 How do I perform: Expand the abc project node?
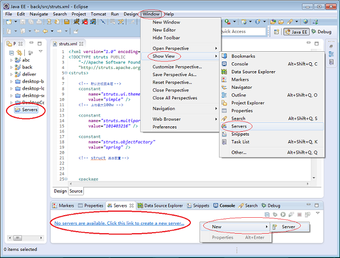tap(11, 60)
